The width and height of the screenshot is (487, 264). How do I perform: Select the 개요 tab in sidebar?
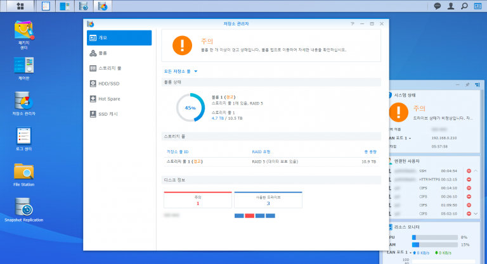(x=119, y=38)
